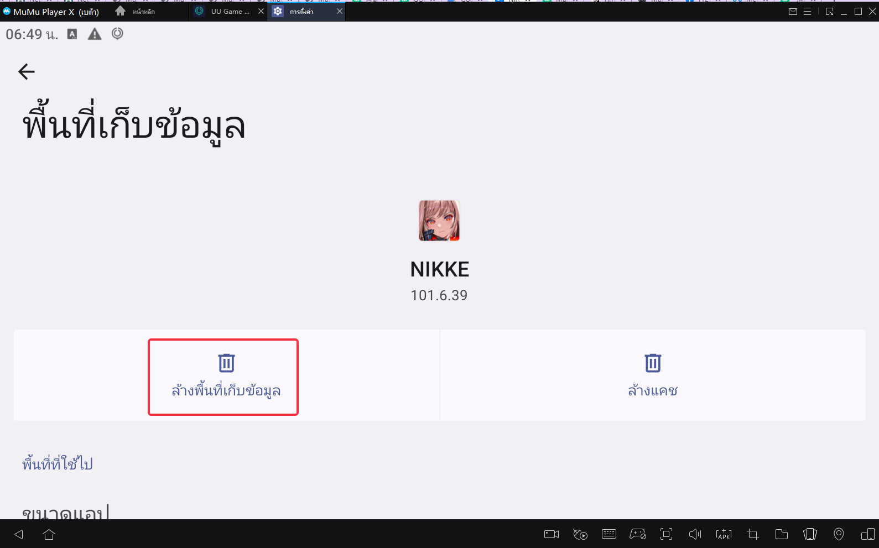Open the shared folder icon

pyautogui.click(x=782, y=534)
